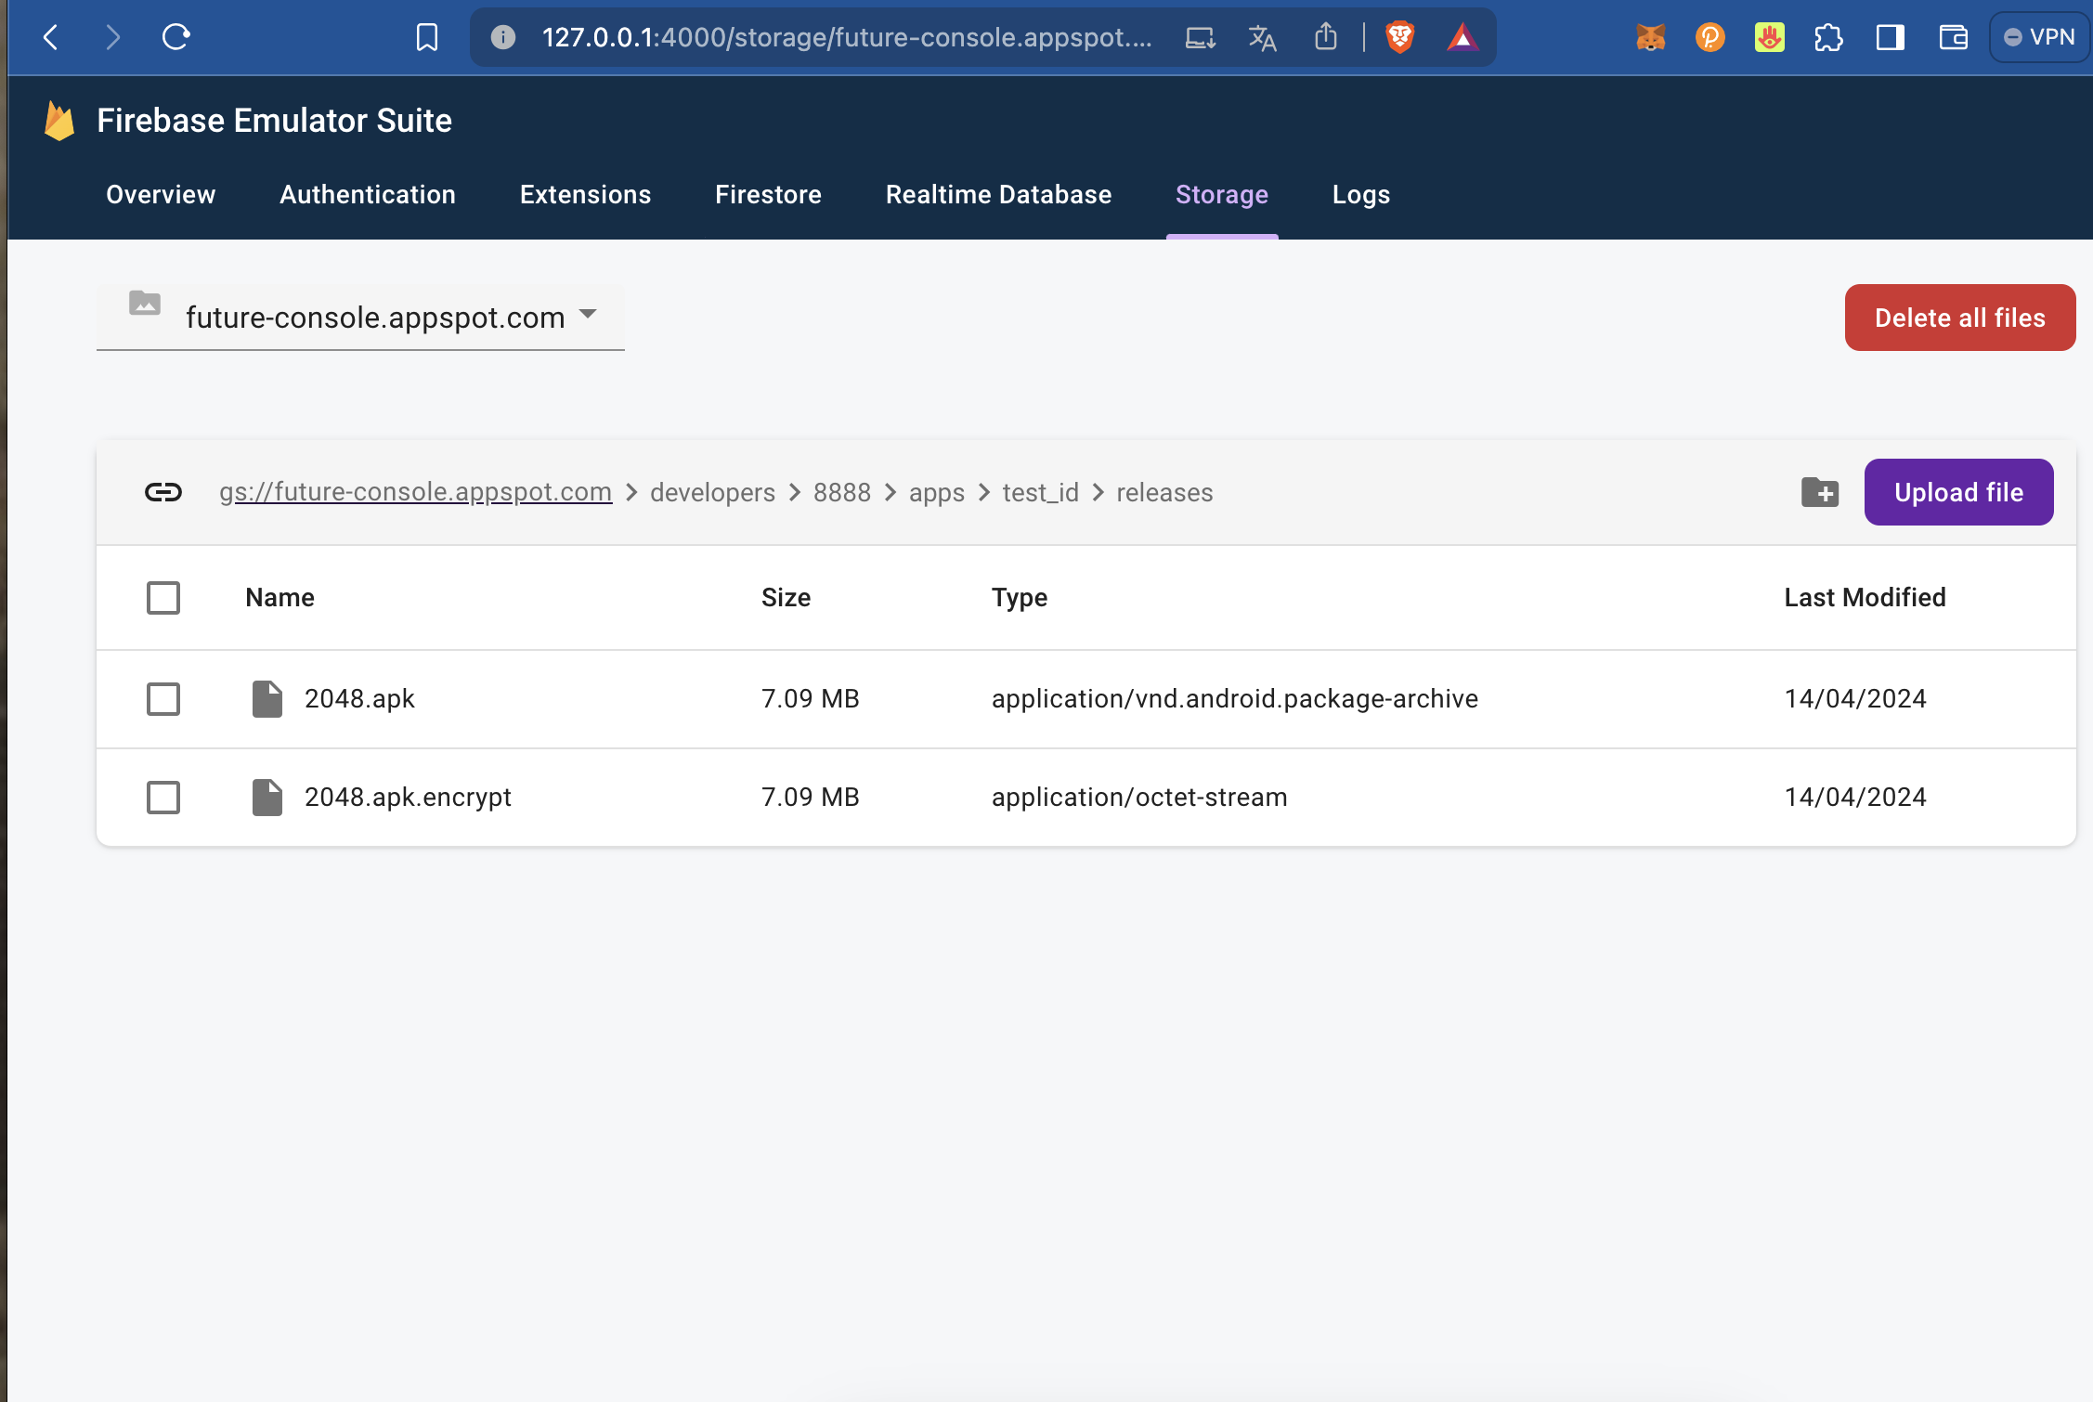Screen dimensions: 2093x1402
Task: Reload the page with refresh icon
Action: pyautogui.click(x=175, y=37)
